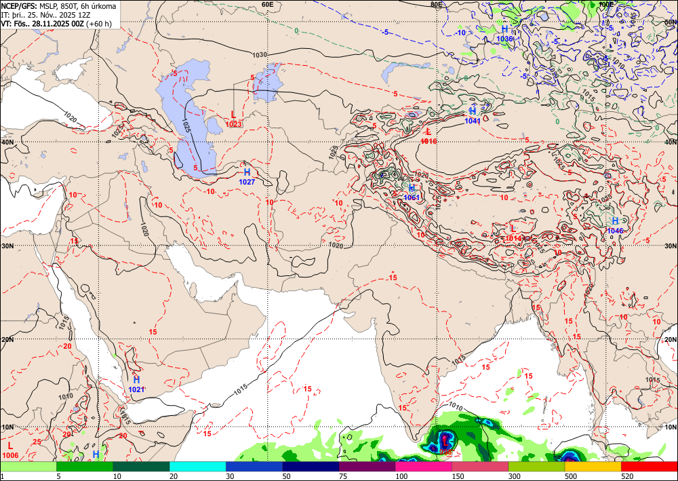Select the L 1016 low pressure marker
Image resolution: width=678 pixels, height=481 pixels.
pyautogui.click(x=428, y=136)
